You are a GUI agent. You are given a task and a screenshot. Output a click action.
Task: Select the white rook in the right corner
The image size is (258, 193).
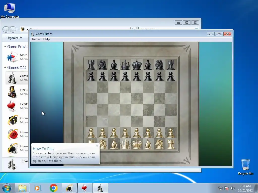click(x=171, y=144)
